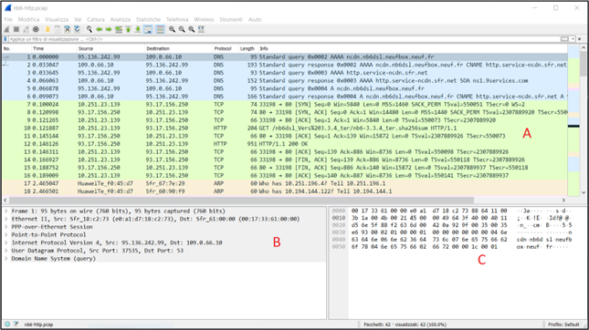Image resolution: width=589 pixels, height=330 pixels.
Task: Open the Strumenti menu
Action: (231, 19)
